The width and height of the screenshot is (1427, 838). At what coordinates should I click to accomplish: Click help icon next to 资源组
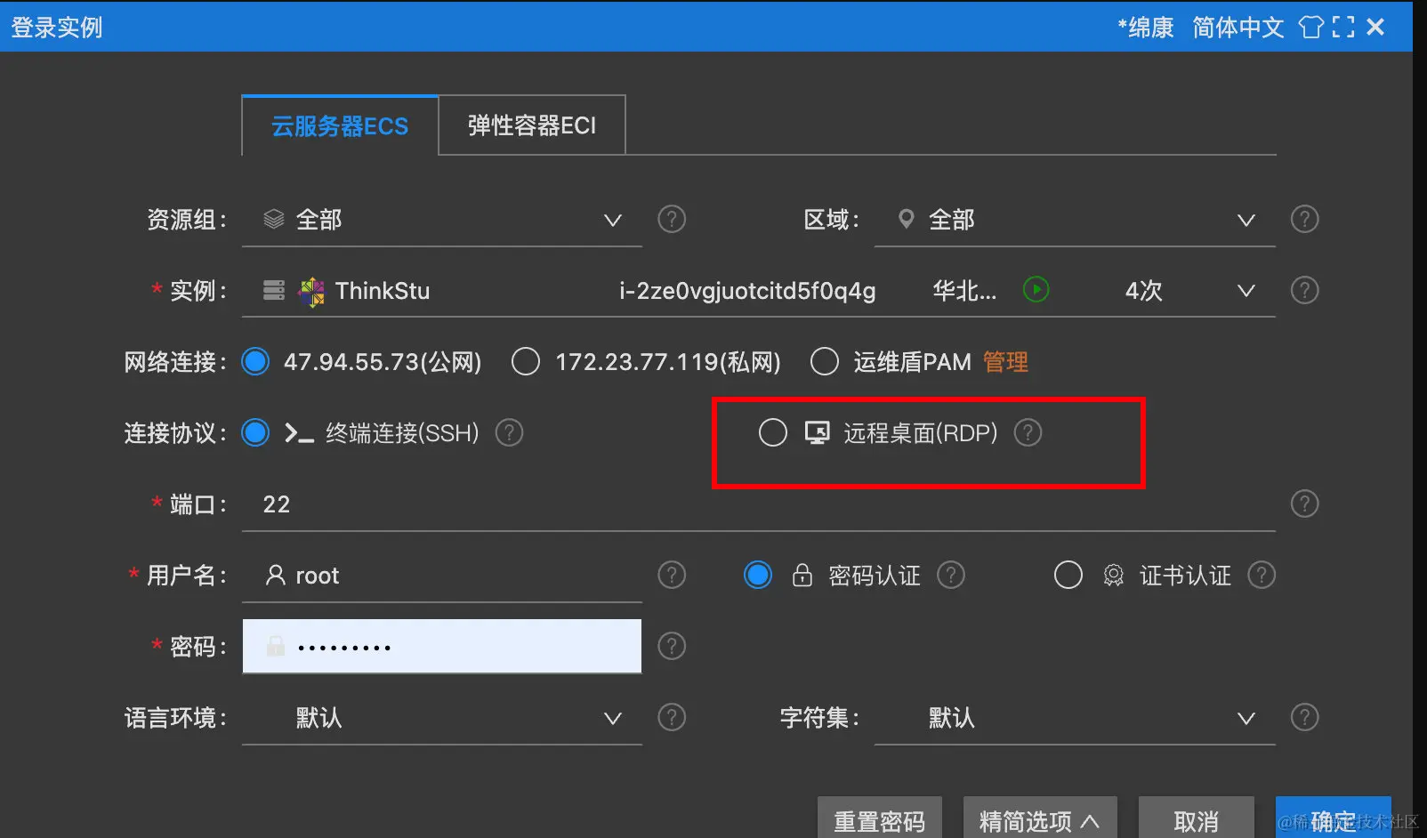[x=672, y=219]
